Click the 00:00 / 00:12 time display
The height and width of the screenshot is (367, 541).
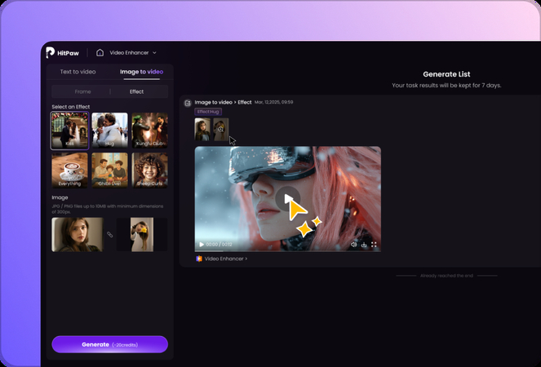click(219, 245)
